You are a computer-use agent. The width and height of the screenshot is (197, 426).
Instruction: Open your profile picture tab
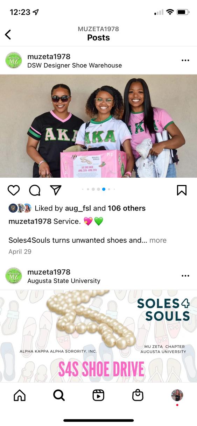[x=177, y=395]
